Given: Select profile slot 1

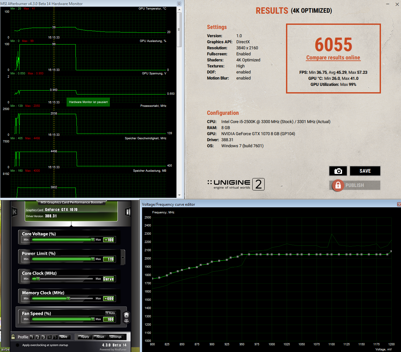Looking at the screenshot, I should [32, 337].
